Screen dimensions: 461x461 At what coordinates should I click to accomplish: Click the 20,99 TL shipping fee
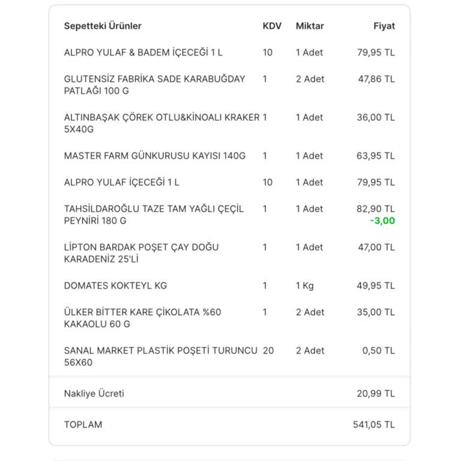(375, 394)
